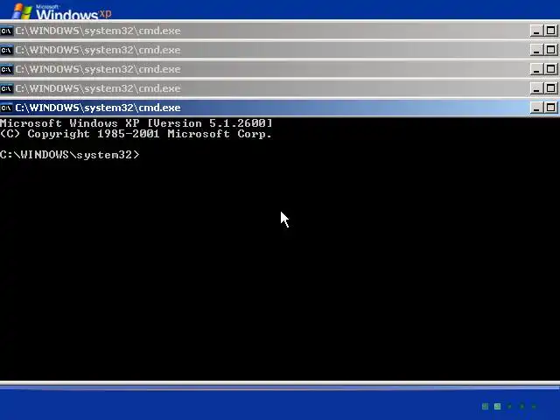Minimize the fourth-from-top cmd.exe window

pyautogui.click(x=536, y=88)
